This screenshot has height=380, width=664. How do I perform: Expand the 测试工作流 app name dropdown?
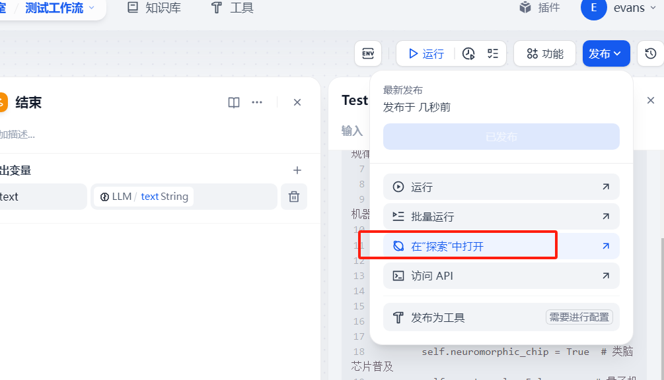tap(59, 8)
